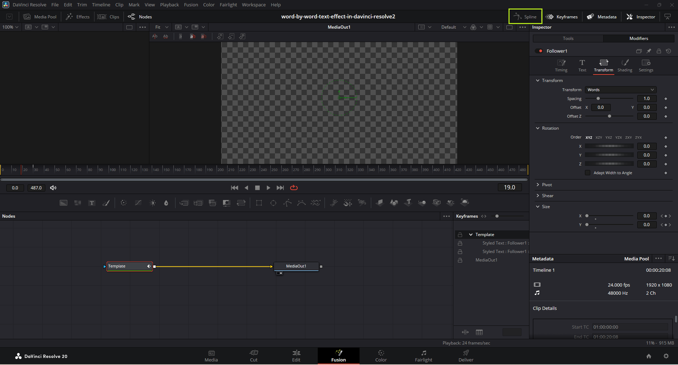Toggle loop playback button
The height and width of the screenshot is (365, 678).
(x=294, y=188)
